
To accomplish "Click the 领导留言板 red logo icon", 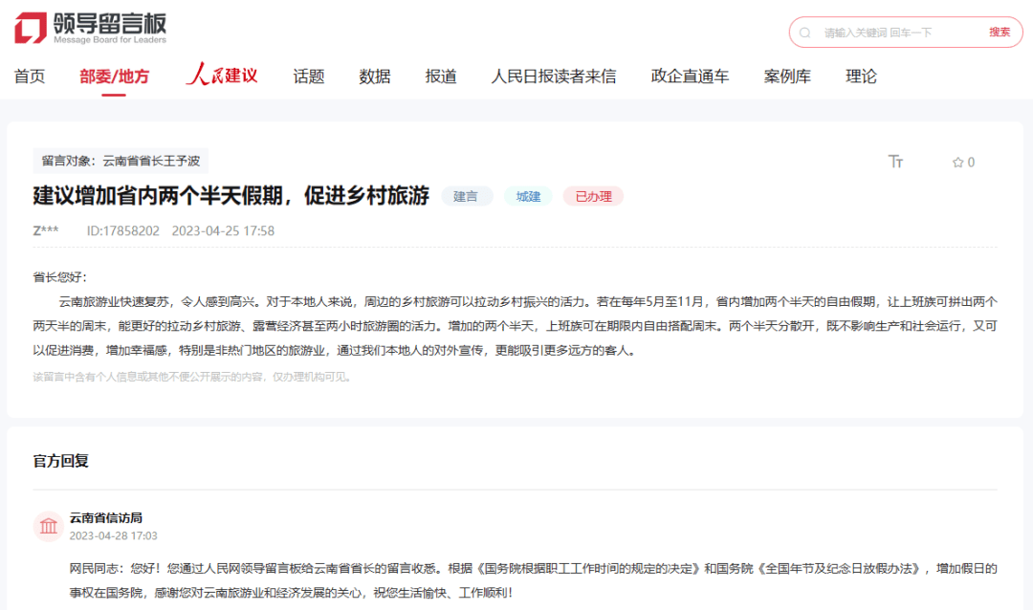I will (30, 28).
